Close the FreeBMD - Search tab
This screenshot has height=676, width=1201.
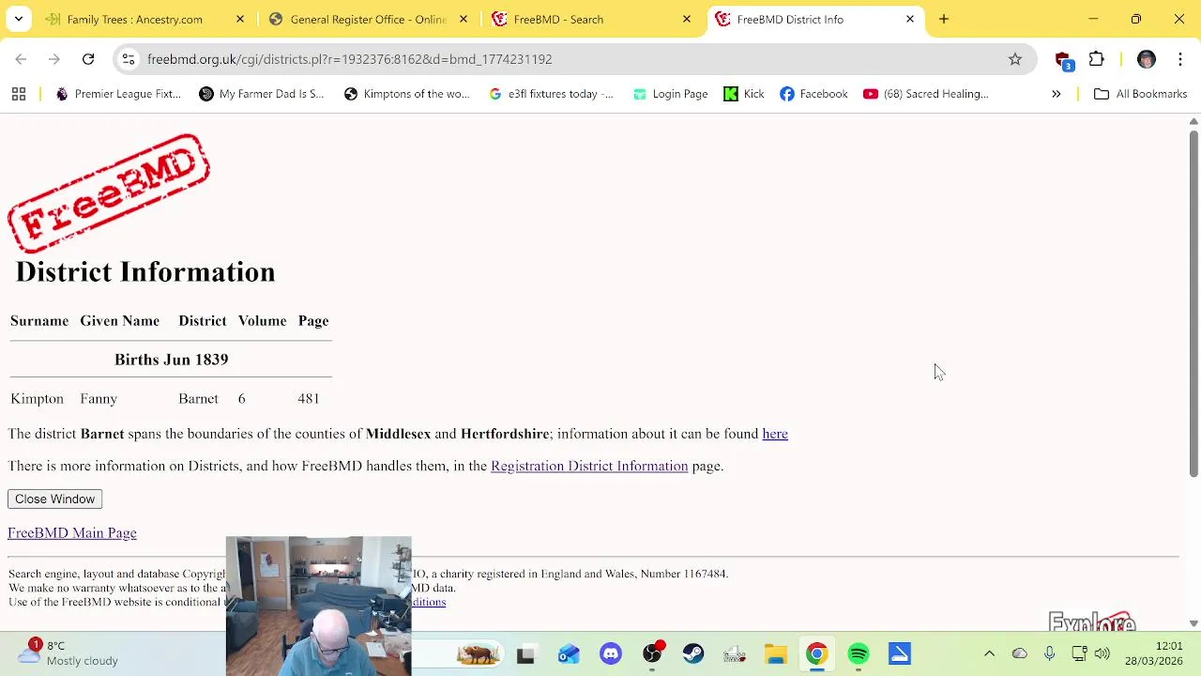click(687, 19)
